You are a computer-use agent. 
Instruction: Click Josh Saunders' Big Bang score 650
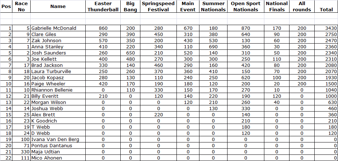click(x=130, y=53)
